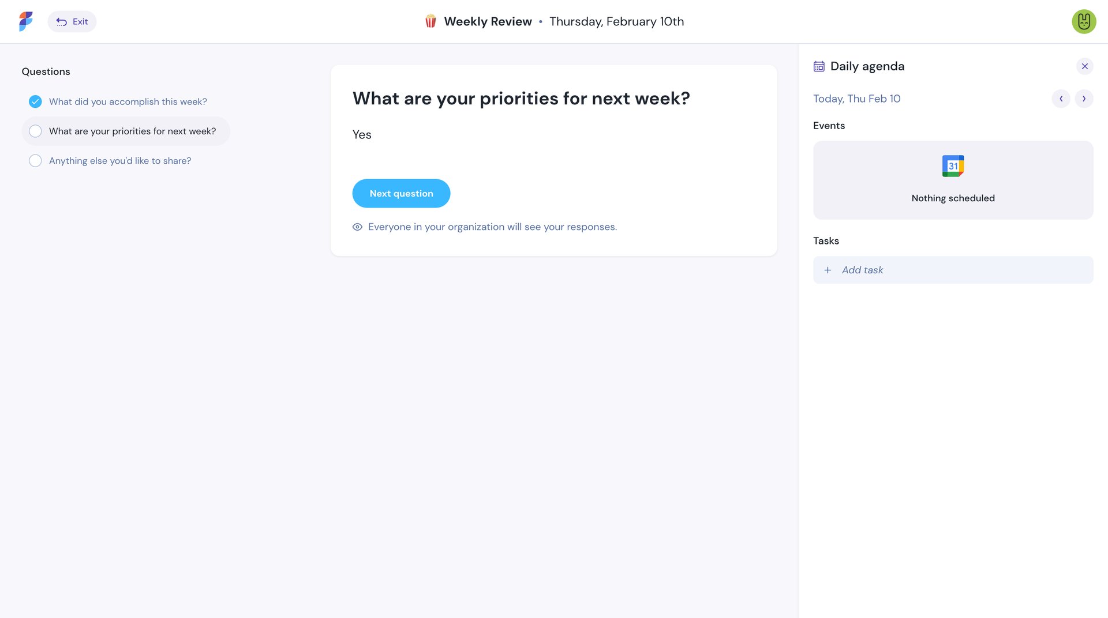
Task: Click the plus icon beside Add task
Action: point(828,270)
